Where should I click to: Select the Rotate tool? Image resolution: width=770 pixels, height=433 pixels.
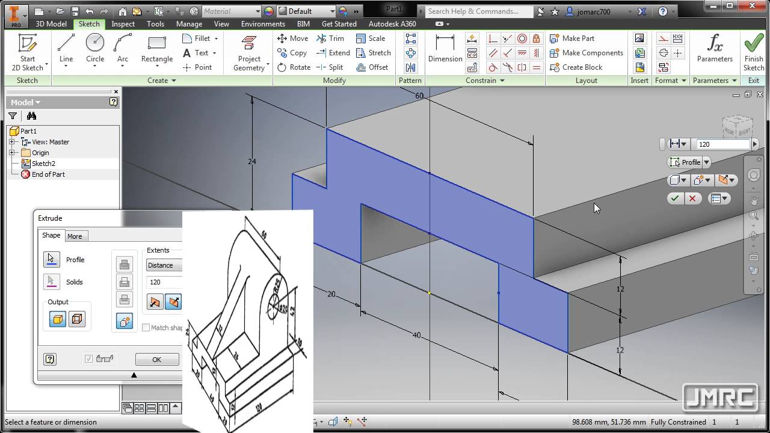[x=294, y=67]
